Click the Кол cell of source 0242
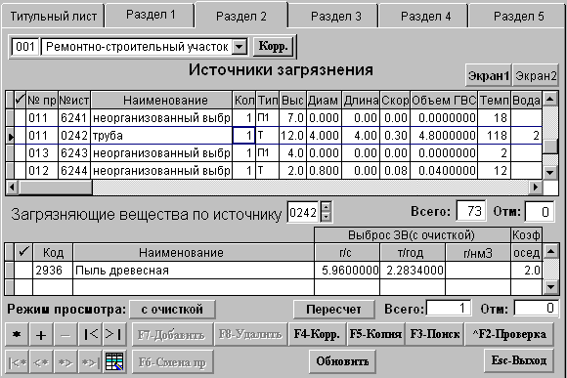The width and height of the screenshot is (567, 378). click(244, 136)
